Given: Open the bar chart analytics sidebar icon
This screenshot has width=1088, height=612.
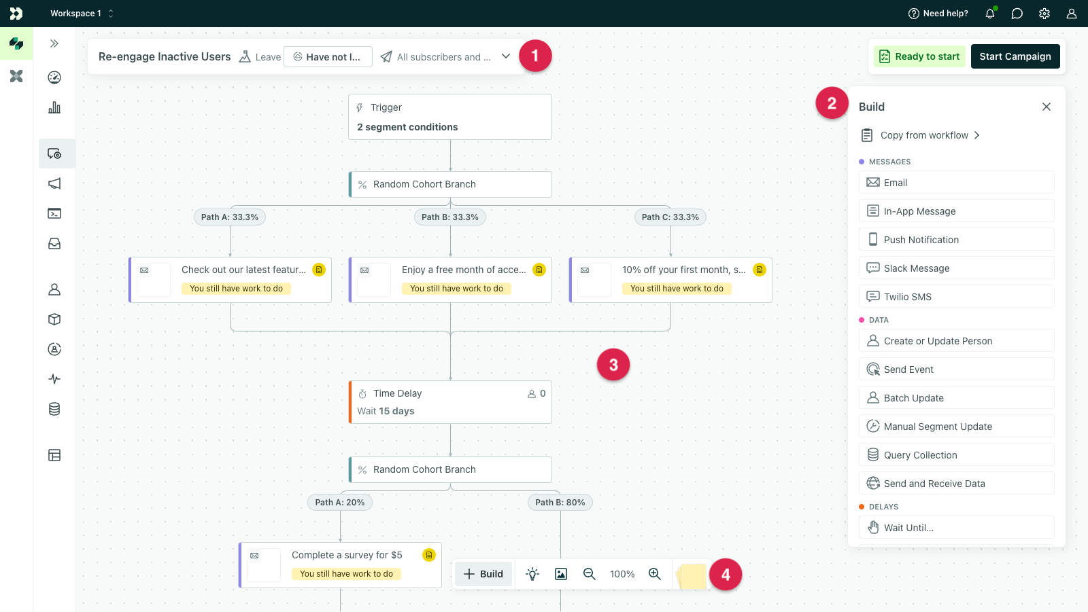Looking at the screenshot, I should (x=54, y=107).
